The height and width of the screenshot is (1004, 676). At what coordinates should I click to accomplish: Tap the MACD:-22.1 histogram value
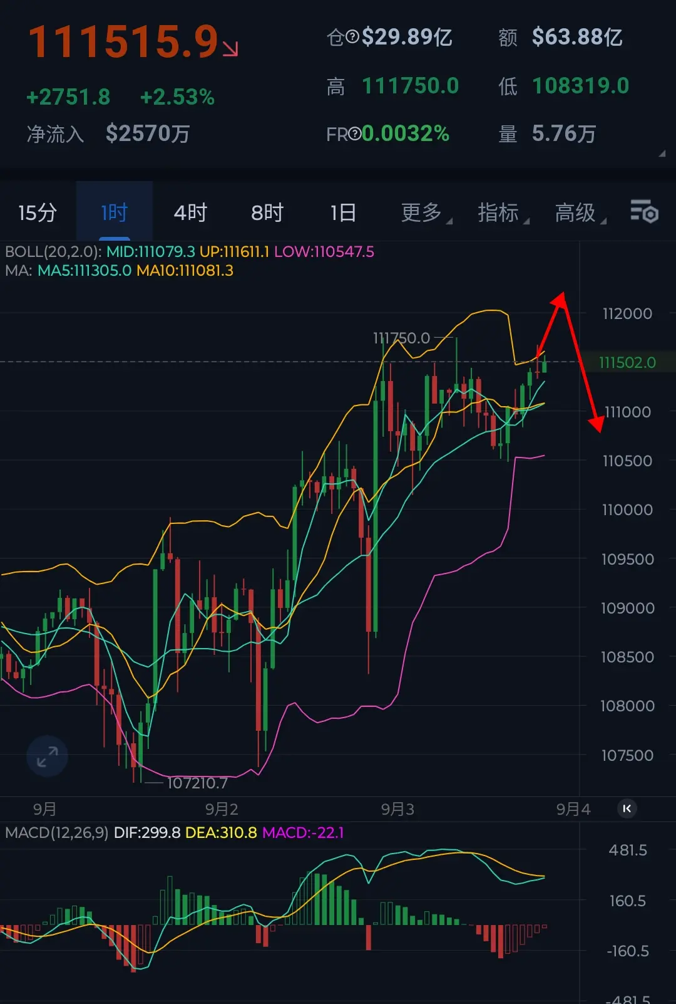(x=303, y=832)
